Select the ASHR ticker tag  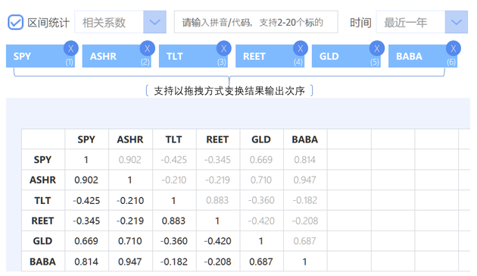(117, 56)
